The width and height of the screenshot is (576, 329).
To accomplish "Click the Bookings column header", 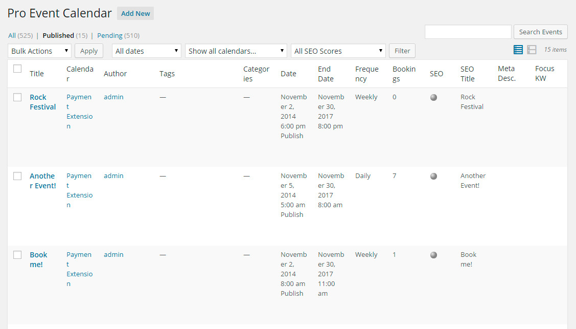I will click(x=404, y=74).
